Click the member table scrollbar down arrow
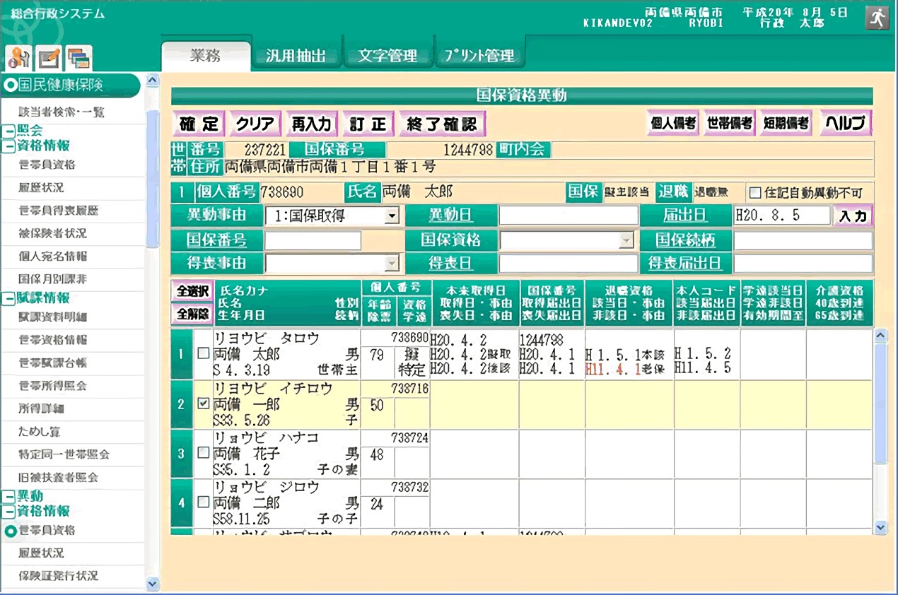Viewport: 898px width, 595px height. click(x=880, y=526)
